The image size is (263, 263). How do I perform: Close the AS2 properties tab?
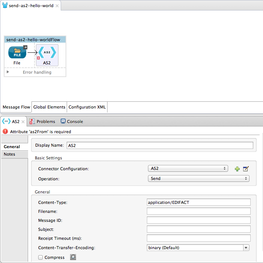coord(23,122)
